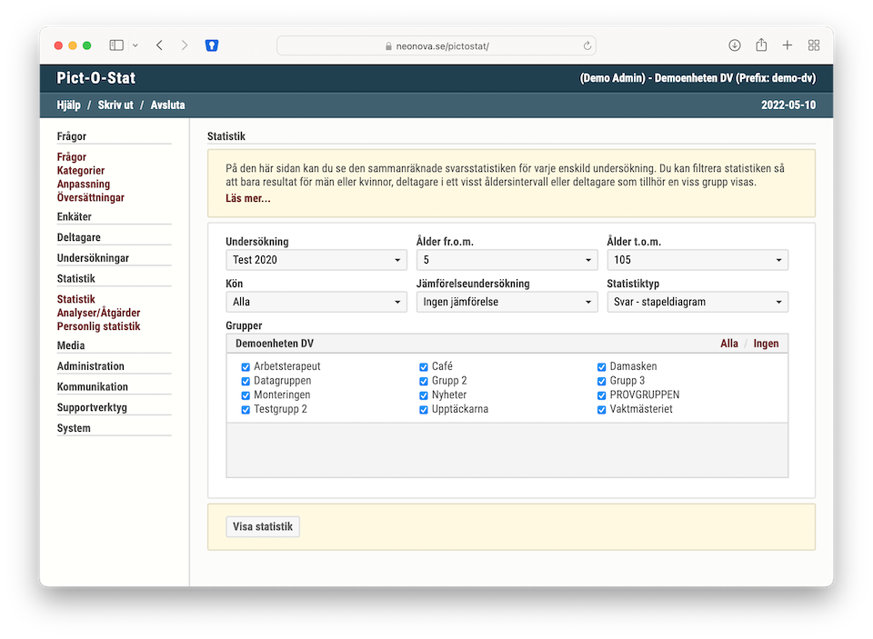Open the Kön dropdown set to Alla
The height and width of the screenshot is (639, 873).
point(316,303)
